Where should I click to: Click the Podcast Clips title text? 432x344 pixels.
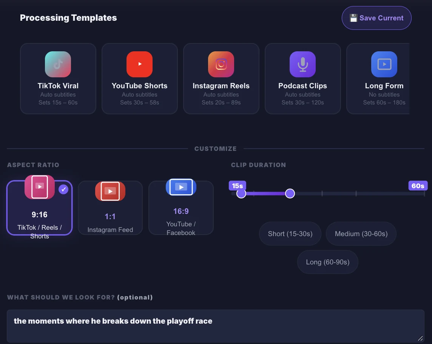click(302, 86)
